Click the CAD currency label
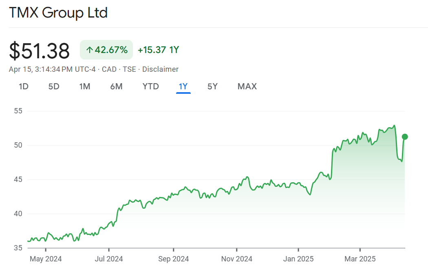 click(x=109, y=69)
